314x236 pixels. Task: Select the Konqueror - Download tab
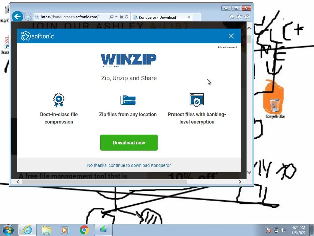click(161, 17)
